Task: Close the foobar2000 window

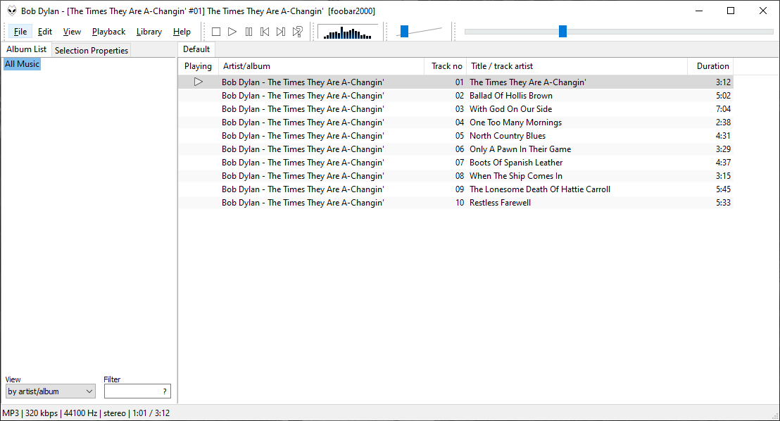Action: (x=762, y=11)
